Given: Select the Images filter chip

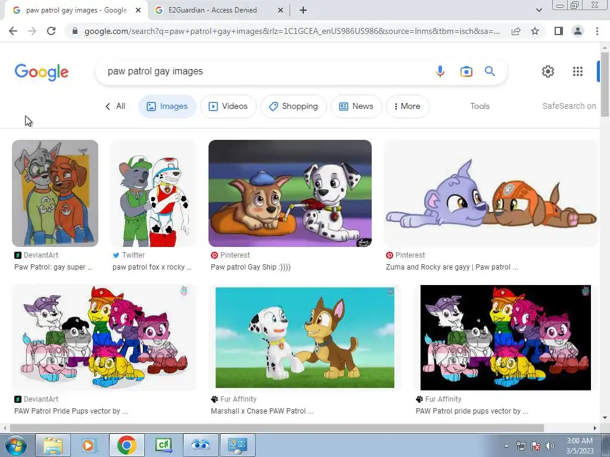Looking at the screenshot, I should click(x=167, y=106).
